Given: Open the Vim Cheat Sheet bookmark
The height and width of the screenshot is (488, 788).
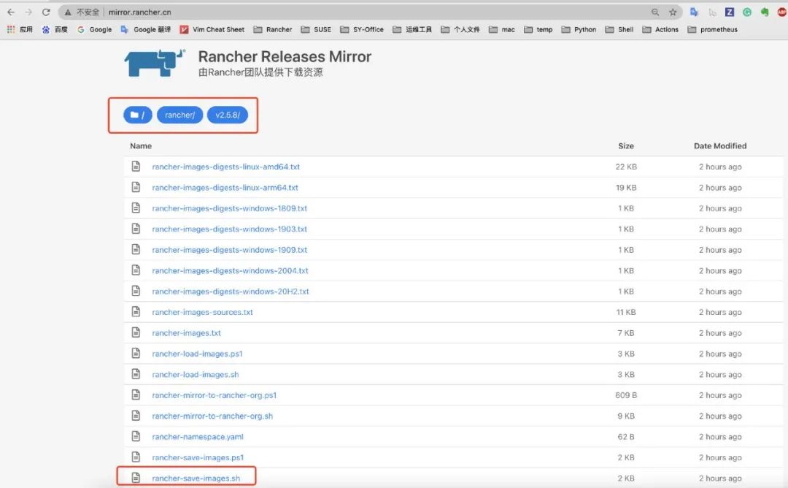Looking at the screenshot, I should [x=212, y=30].
